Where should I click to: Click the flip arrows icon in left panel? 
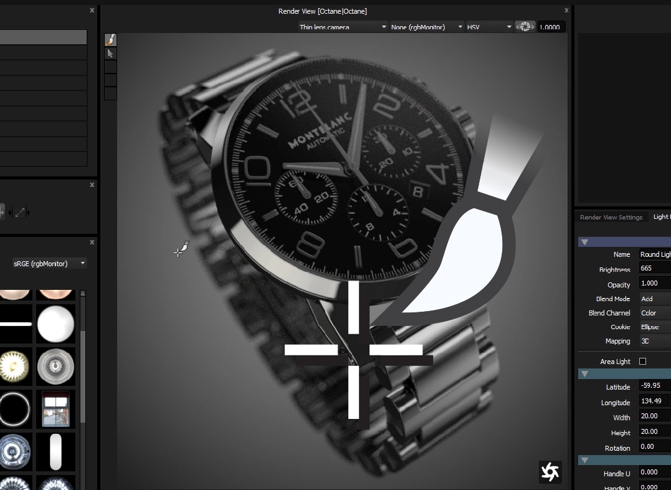19,212
